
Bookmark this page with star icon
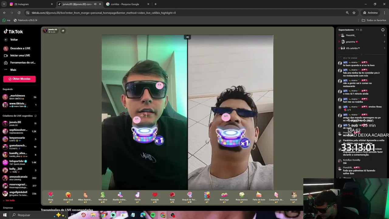(x=354, y=13)
